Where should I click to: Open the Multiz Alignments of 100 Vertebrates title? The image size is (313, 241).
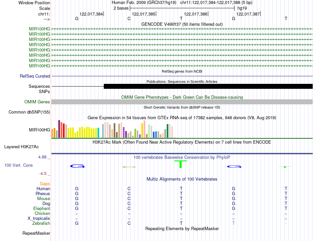pos(182,179)
